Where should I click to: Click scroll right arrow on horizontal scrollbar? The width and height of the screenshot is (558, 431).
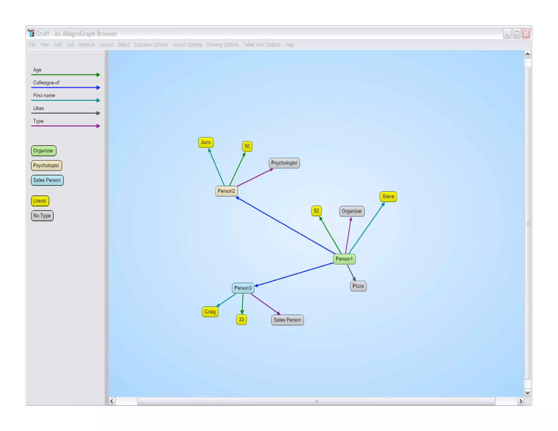(520, 401)
